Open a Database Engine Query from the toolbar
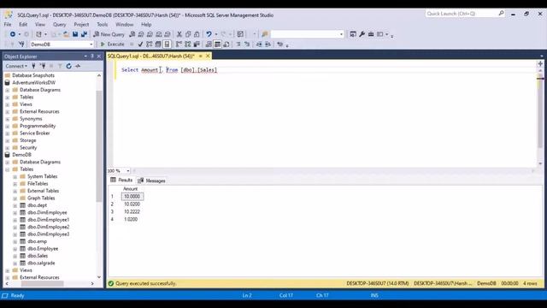 click(132, 34)
